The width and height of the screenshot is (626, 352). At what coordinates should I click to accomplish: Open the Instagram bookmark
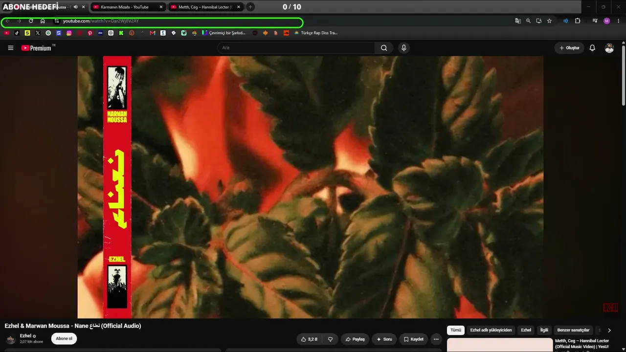click(x=69, y=33)
